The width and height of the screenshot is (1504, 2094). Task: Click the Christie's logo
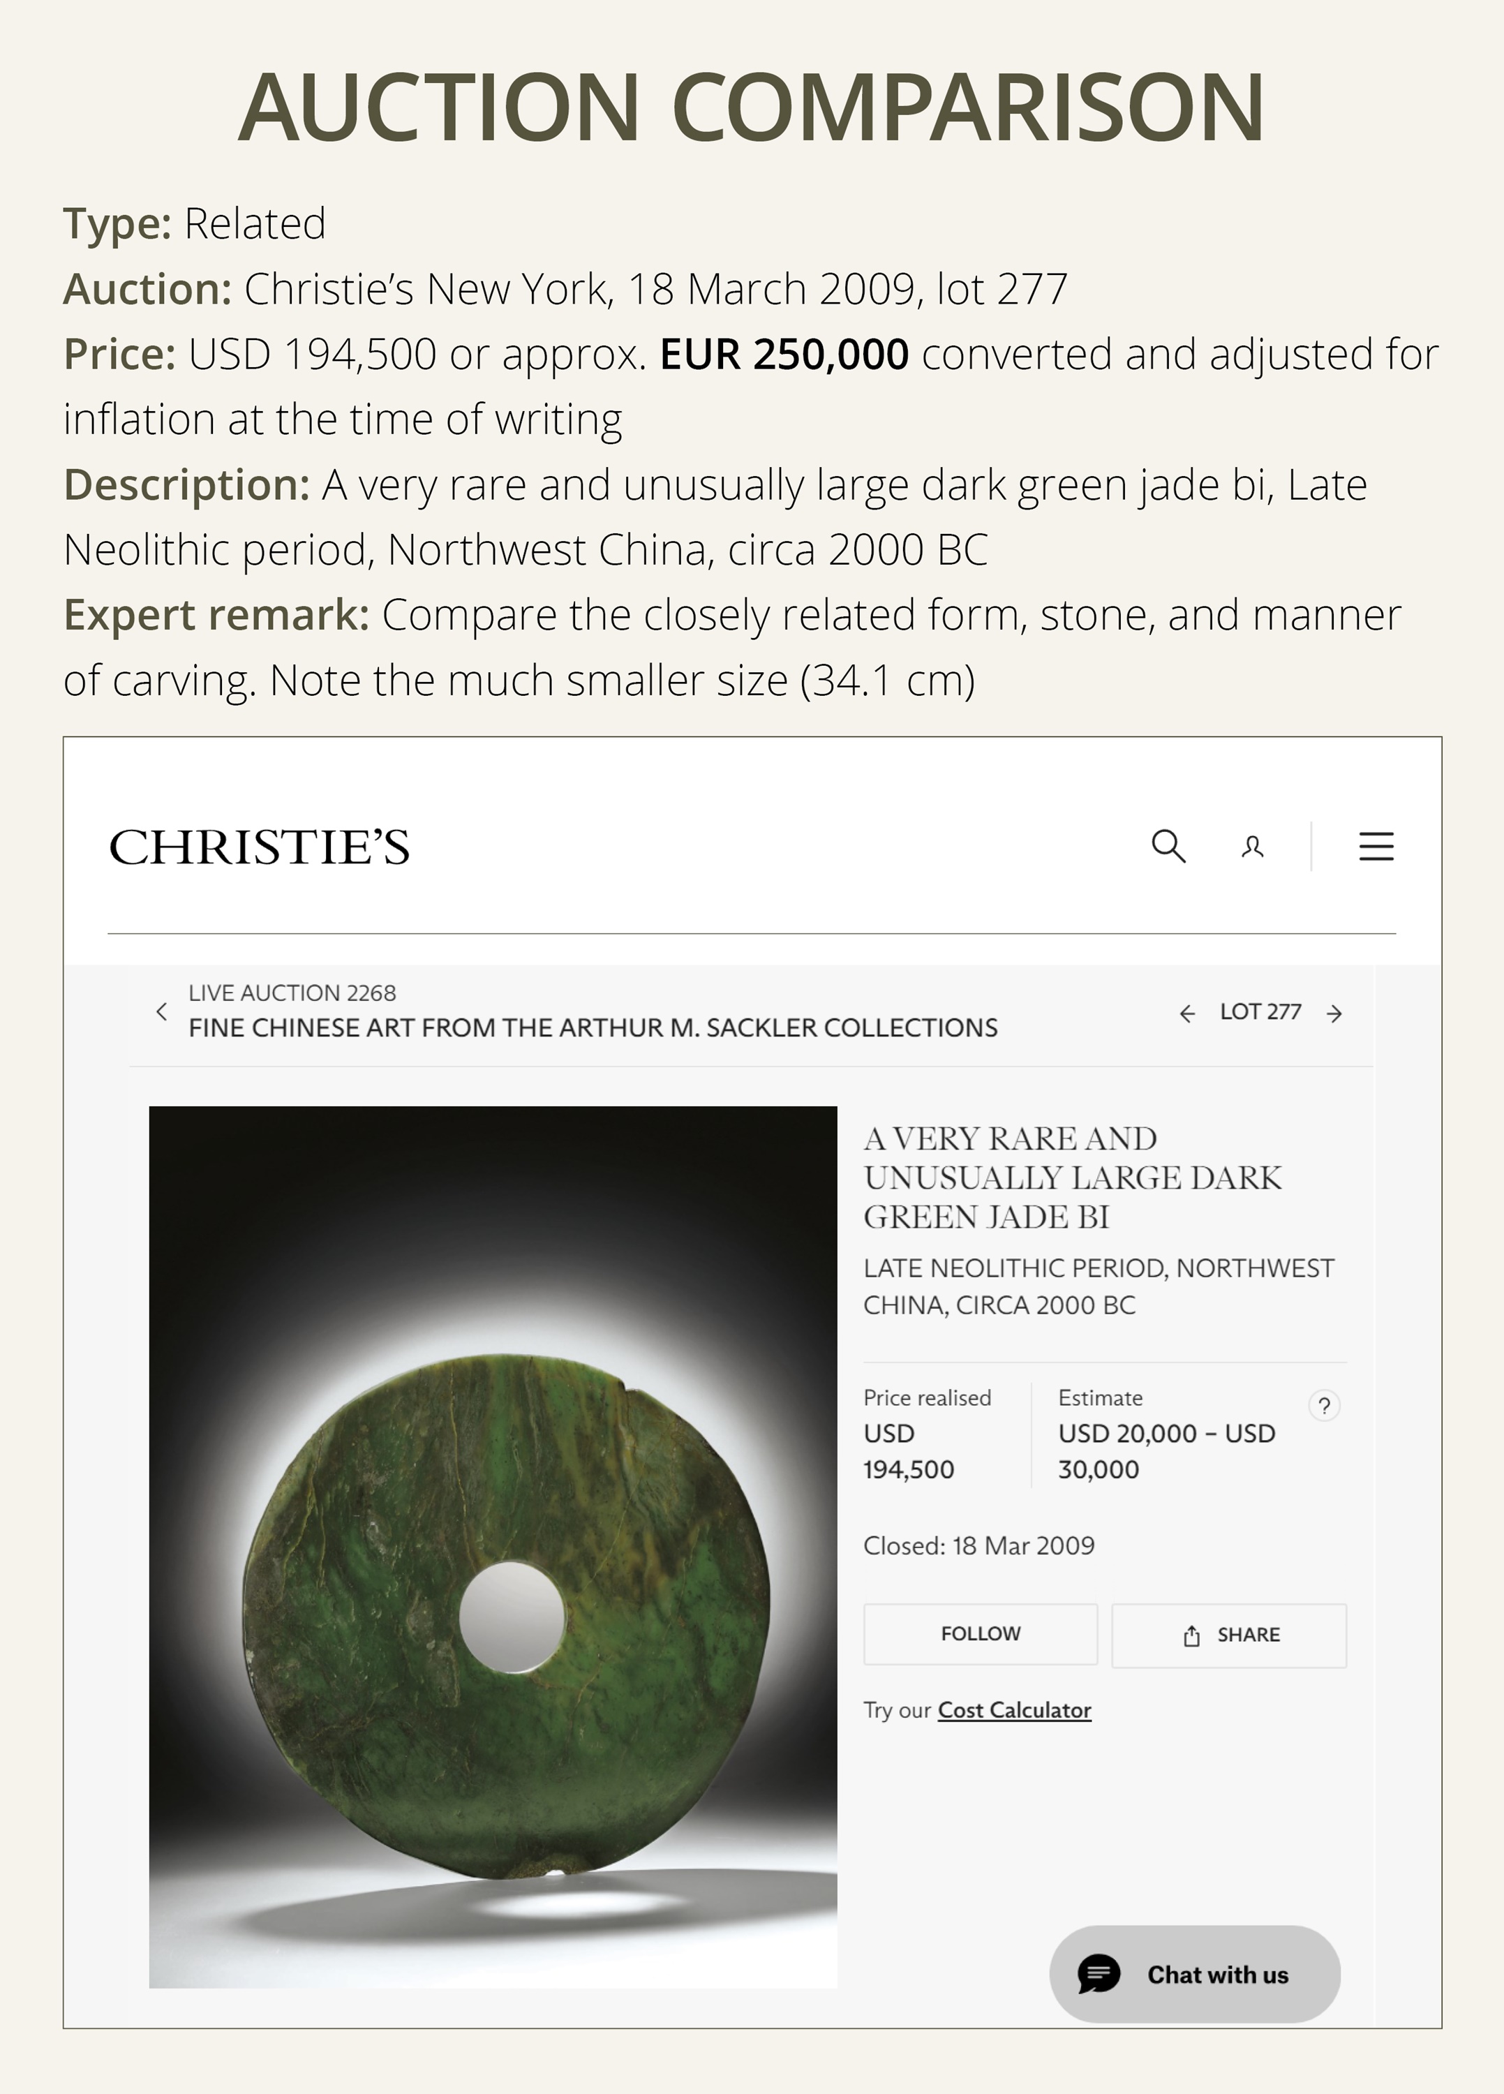(260, 847)
